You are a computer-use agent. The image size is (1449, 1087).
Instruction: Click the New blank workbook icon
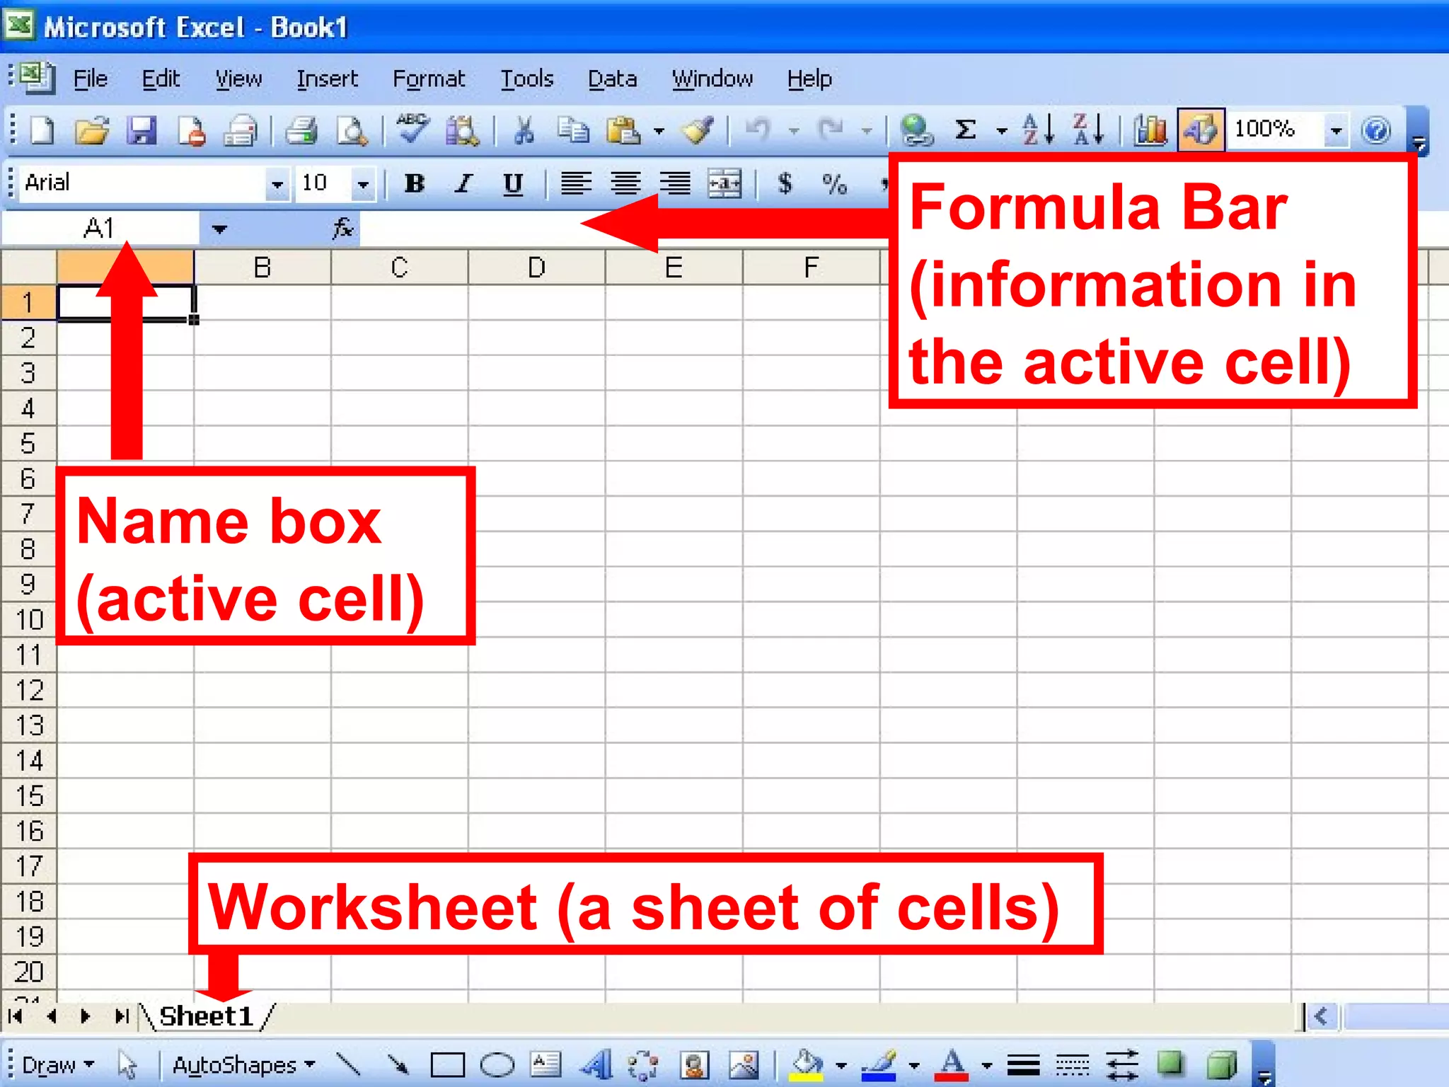(x=42, y=131)
